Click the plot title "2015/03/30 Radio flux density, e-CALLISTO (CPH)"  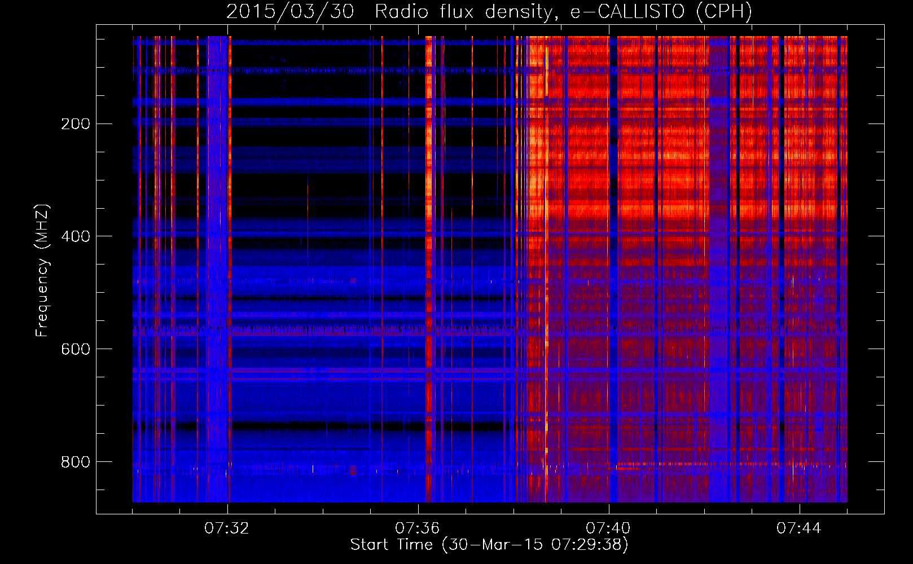pyautogui.click(x=489, y=12)
